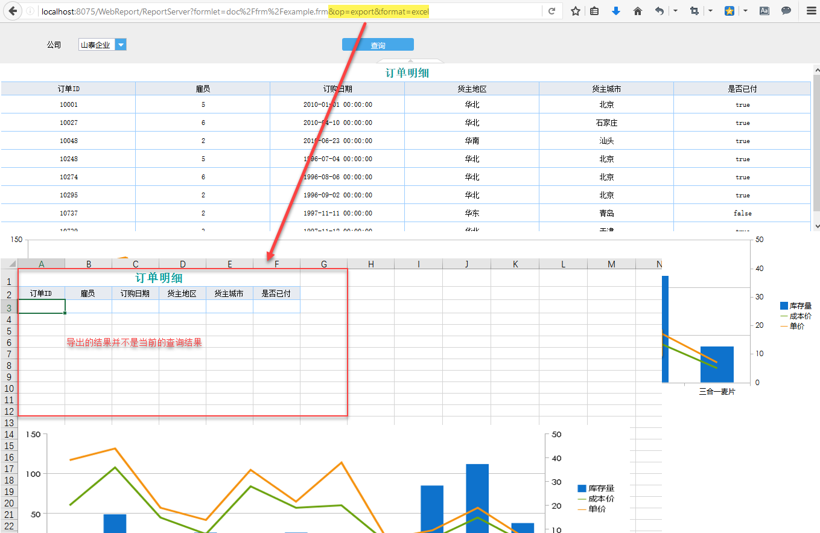Select spreadsheet row 12 header

[x=9, y=411]
